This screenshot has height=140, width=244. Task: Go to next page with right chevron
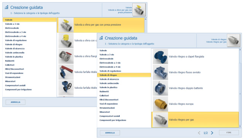tap(212, 133)
